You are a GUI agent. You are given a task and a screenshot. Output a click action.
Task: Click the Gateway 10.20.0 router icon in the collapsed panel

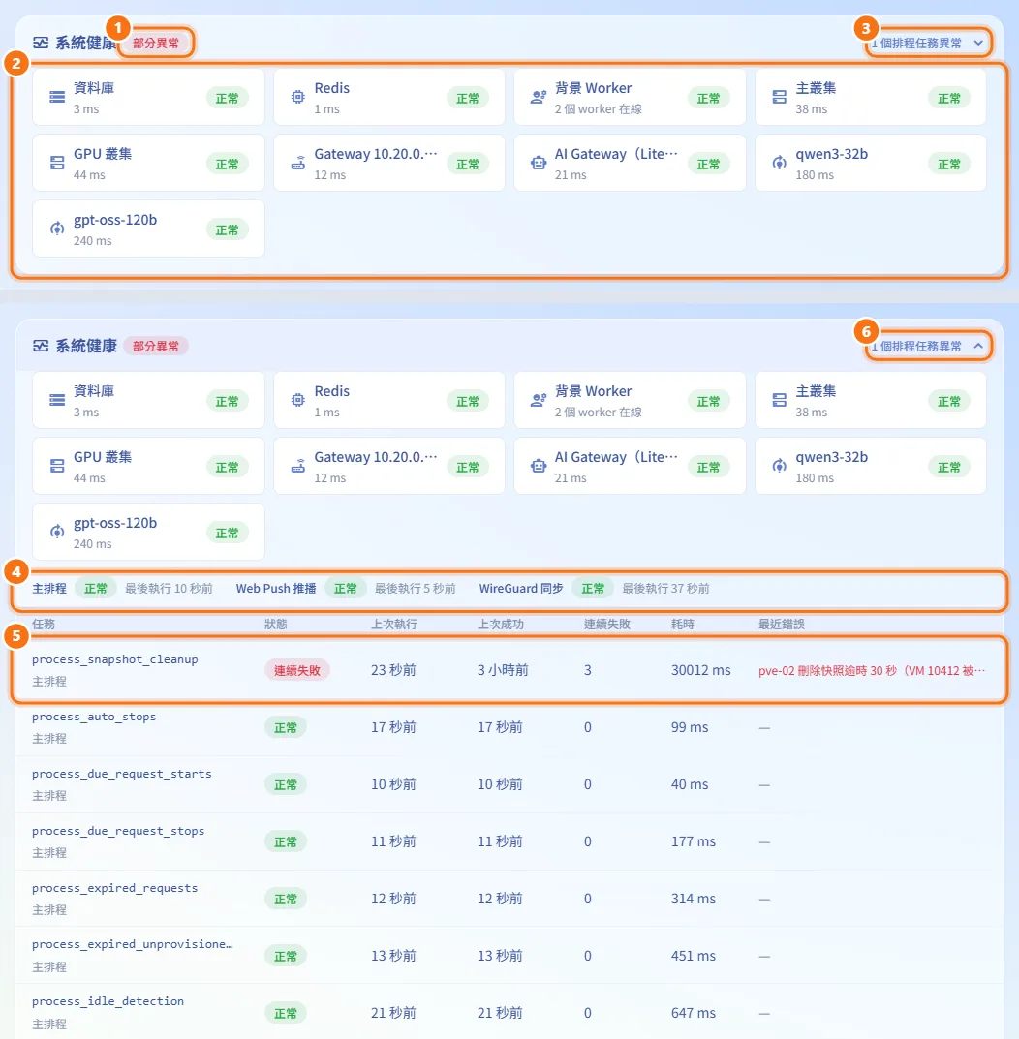(298, 163)
